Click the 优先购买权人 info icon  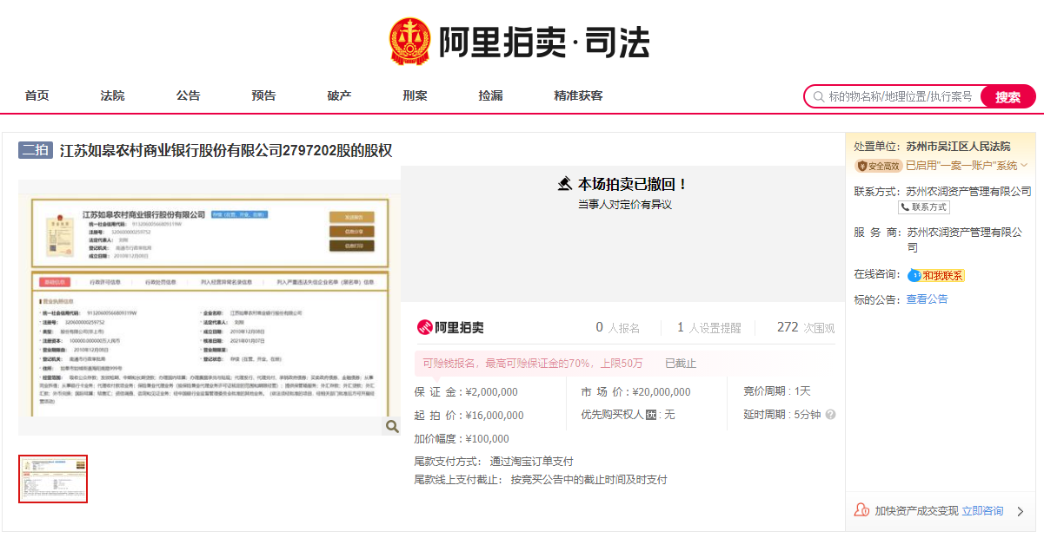[x=650, y=415]
